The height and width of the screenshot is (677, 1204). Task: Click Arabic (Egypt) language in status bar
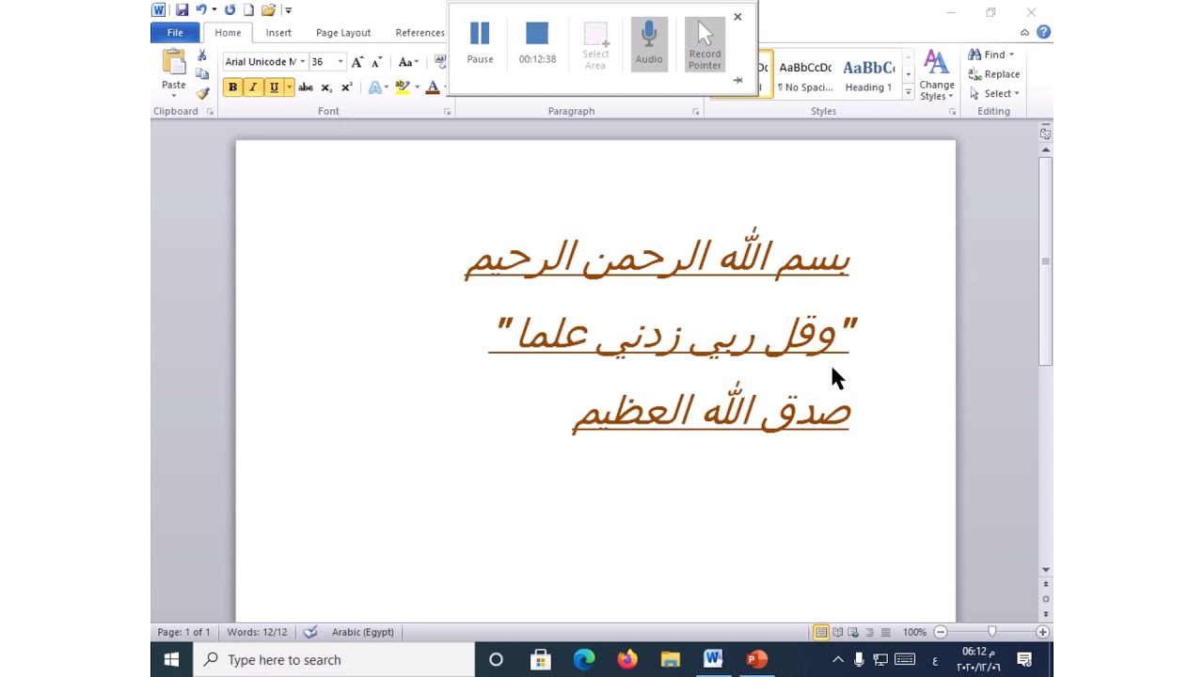[362, 632]
